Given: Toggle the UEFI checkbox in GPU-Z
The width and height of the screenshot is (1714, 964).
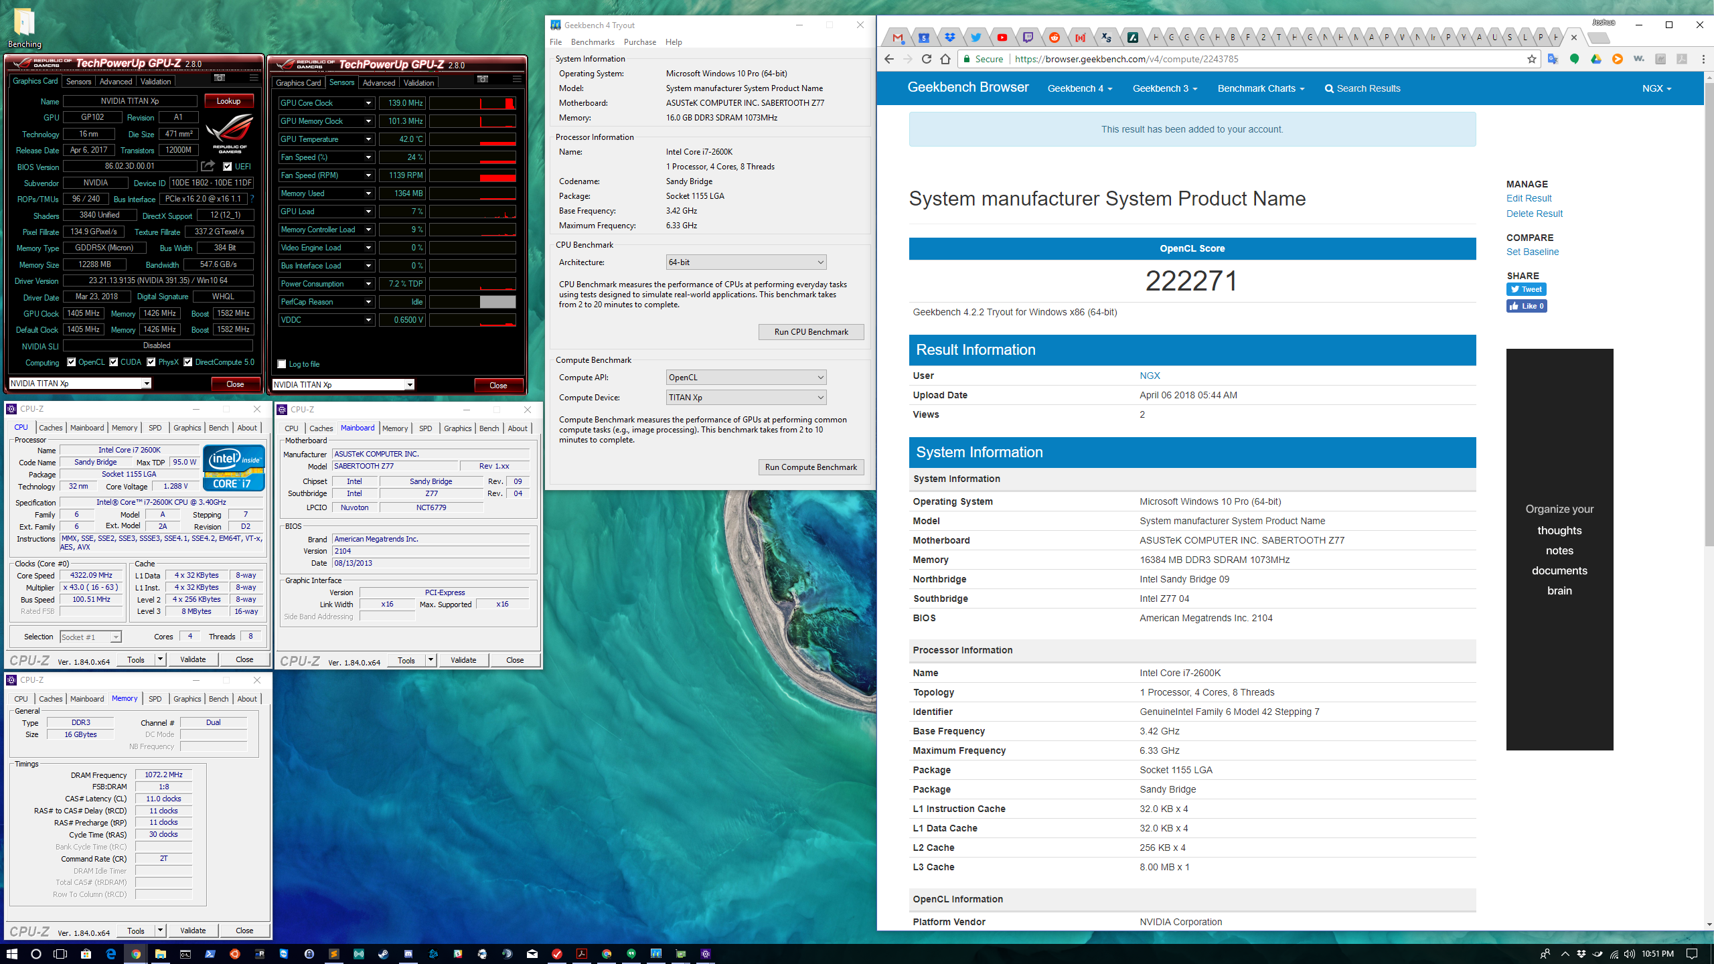Looking at the screenshot, I should (228, 166).
